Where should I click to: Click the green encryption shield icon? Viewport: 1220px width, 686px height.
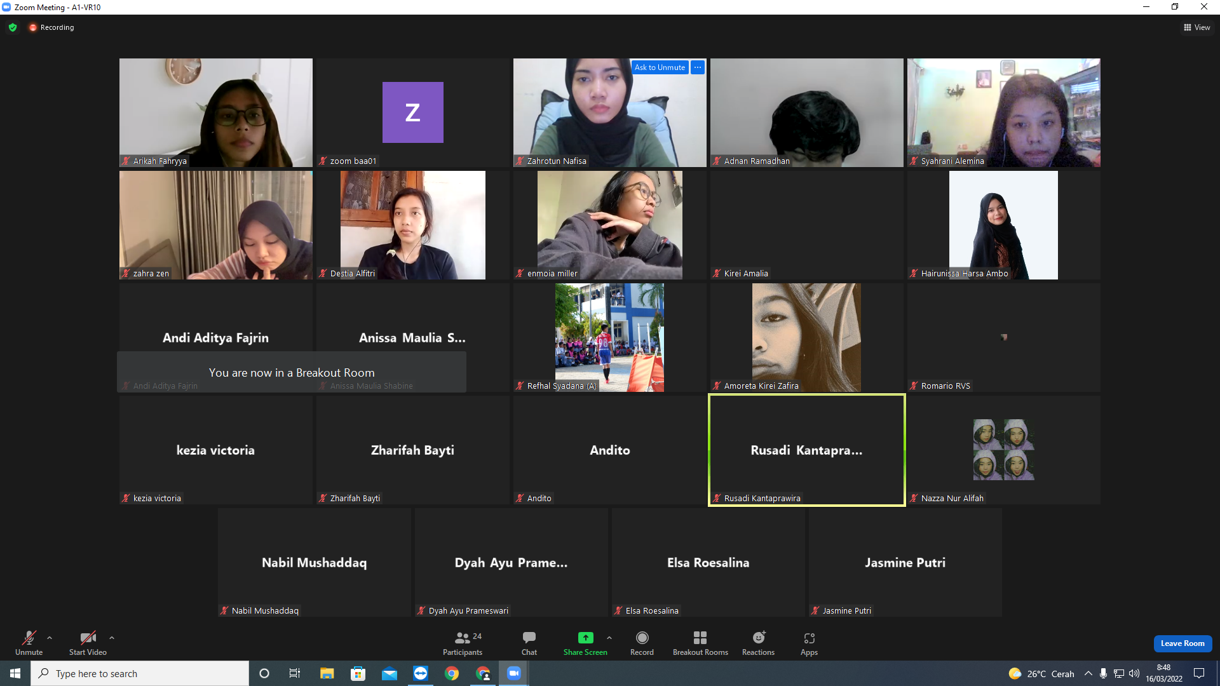pyautogui.click(x=13, y=27)
